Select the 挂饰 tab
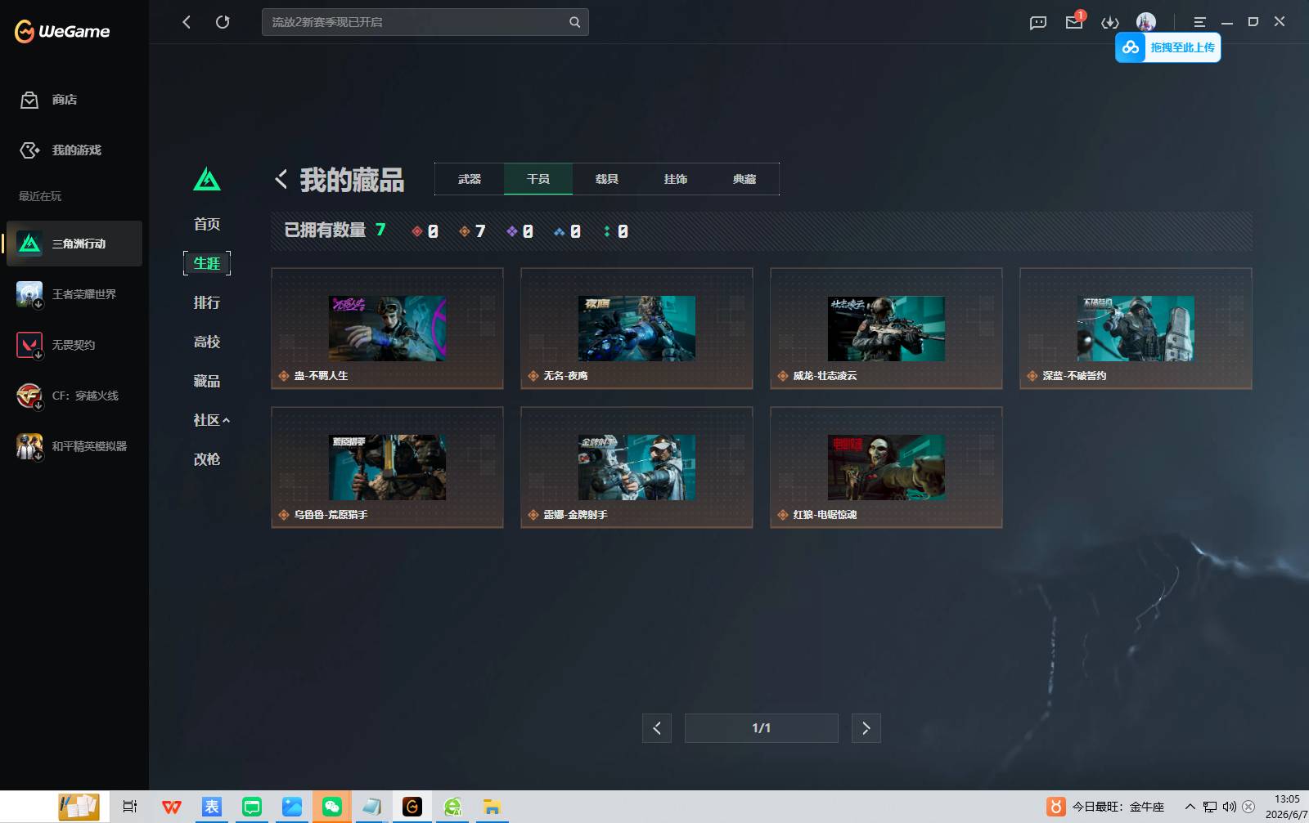Viewport: 1309px width, 823px height. (x=676, y=179)
